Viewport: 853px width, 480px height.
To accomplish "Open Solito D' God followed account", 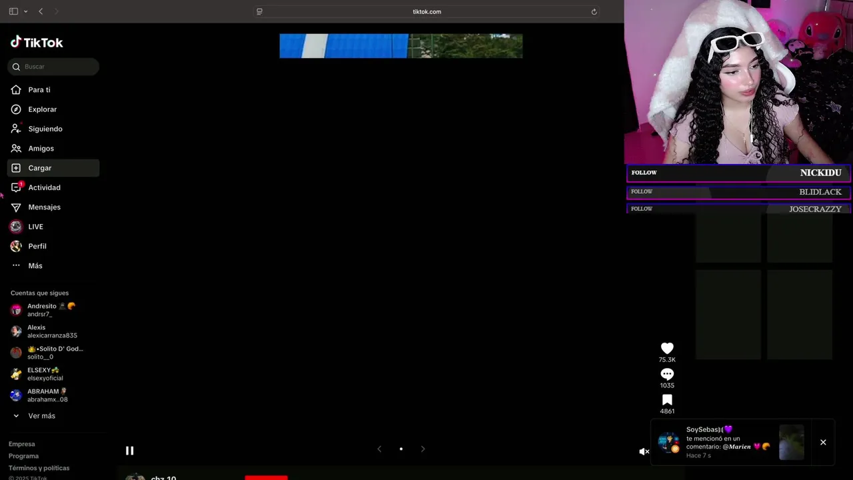I will coord(53,353).
